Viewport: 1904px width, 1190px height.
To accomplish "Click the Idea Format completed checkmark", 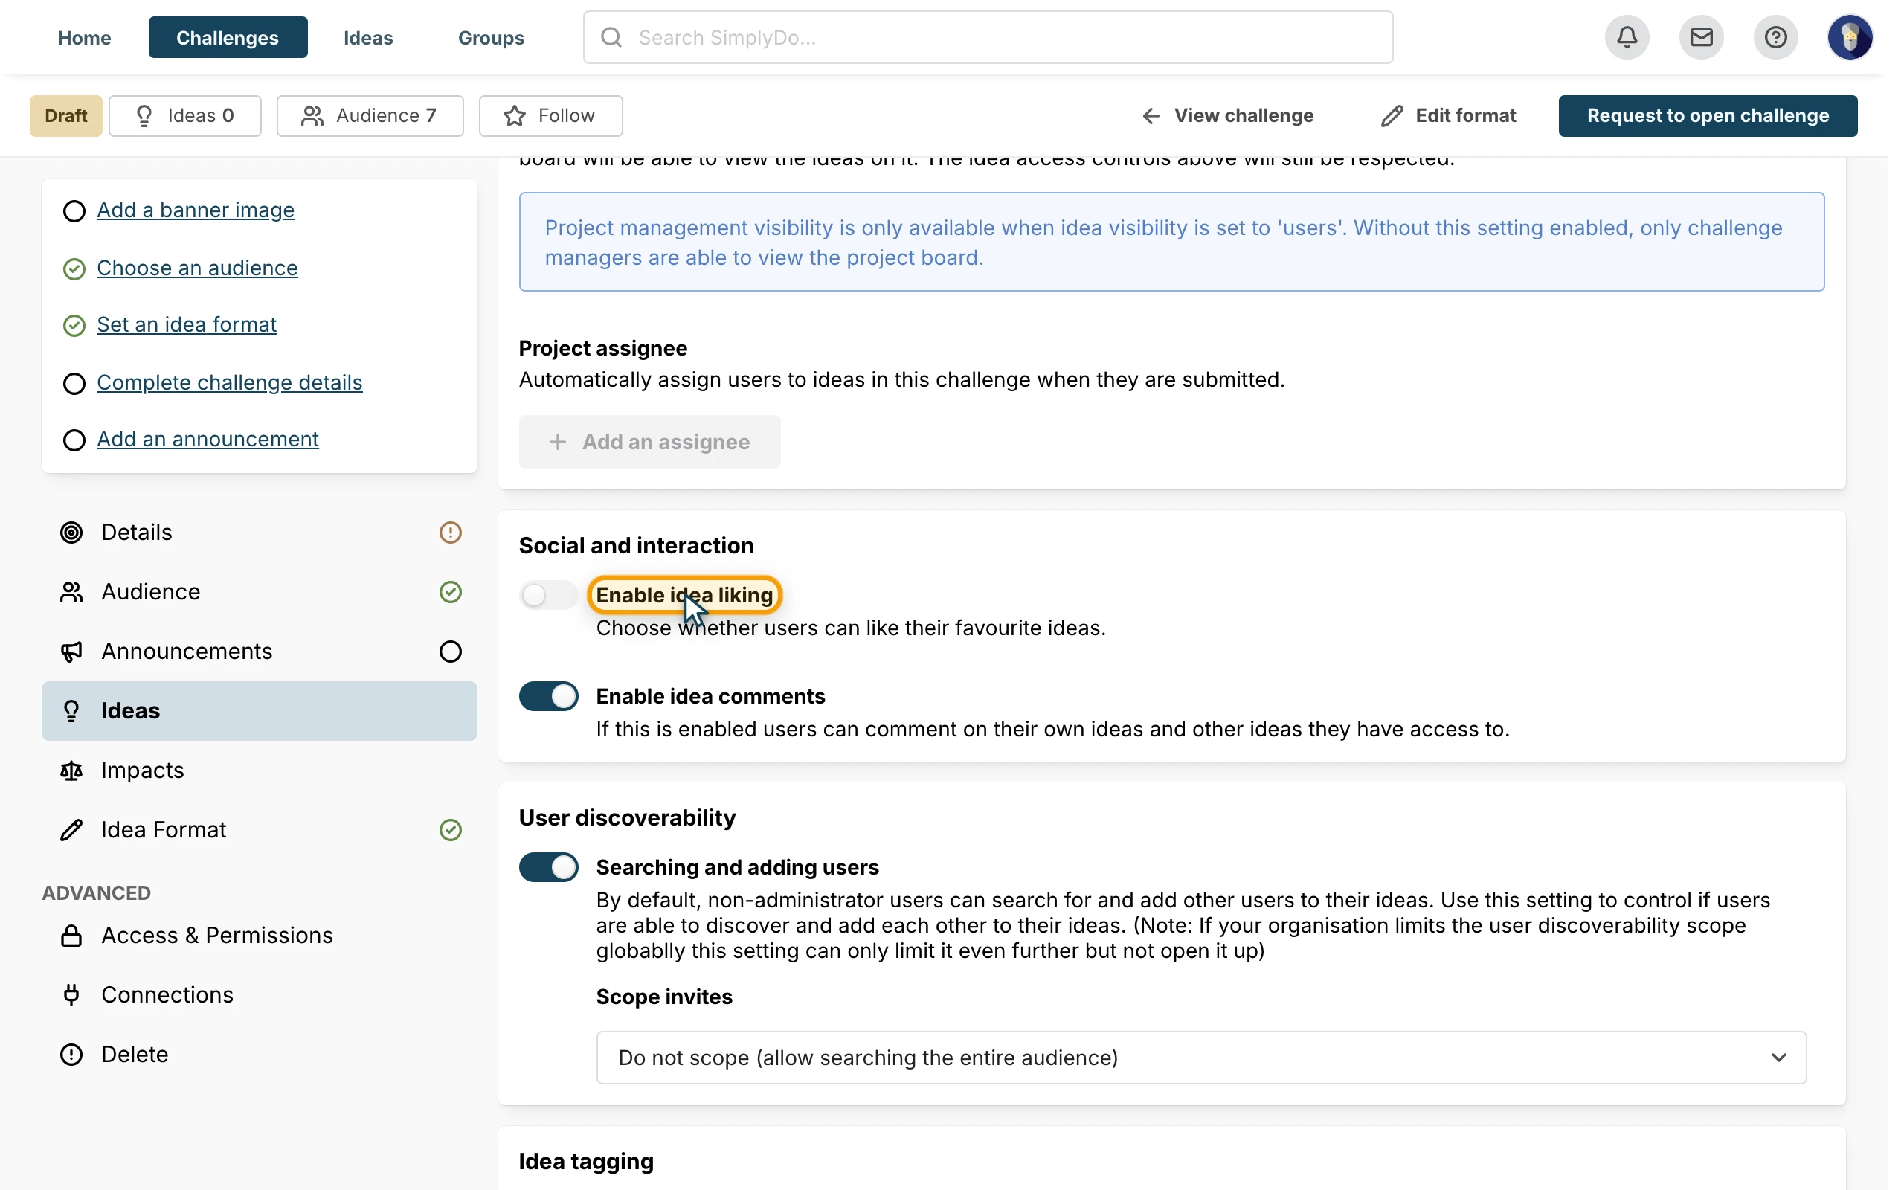I will click(x=450, y=829).
